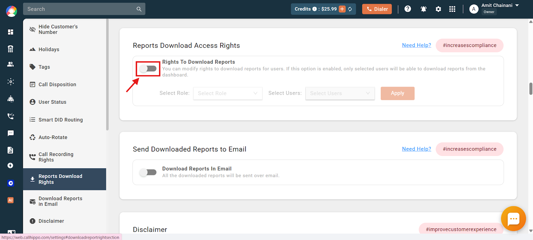This screenshot has height=240, width=533.
Task: Open the users team icon in sidebar
Action: [11, 64]
